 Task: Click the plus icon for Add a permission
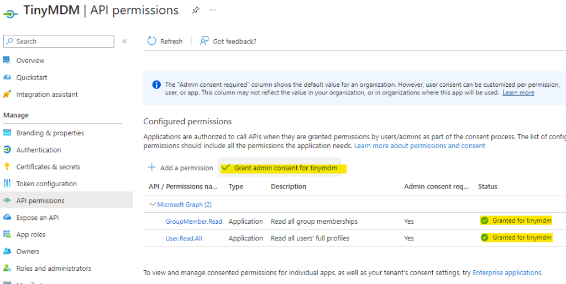coord(151,167)
